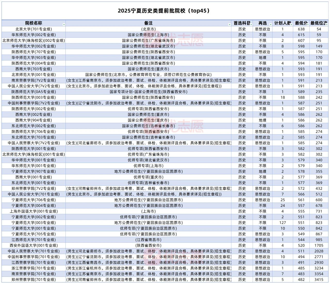Image resolution: width=330 pixels, height=284 pixels.
Task: Open the 备注 column filter dropdown
Action: [229, 25]
